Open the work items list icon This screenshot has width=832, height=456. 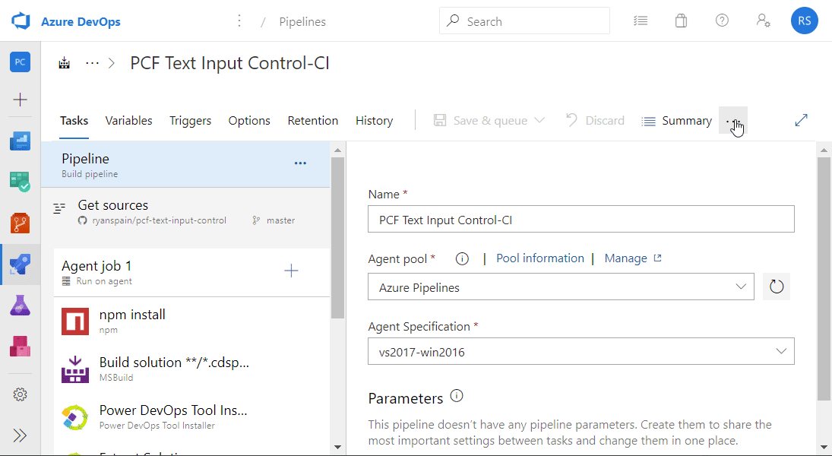pos(641,21)
